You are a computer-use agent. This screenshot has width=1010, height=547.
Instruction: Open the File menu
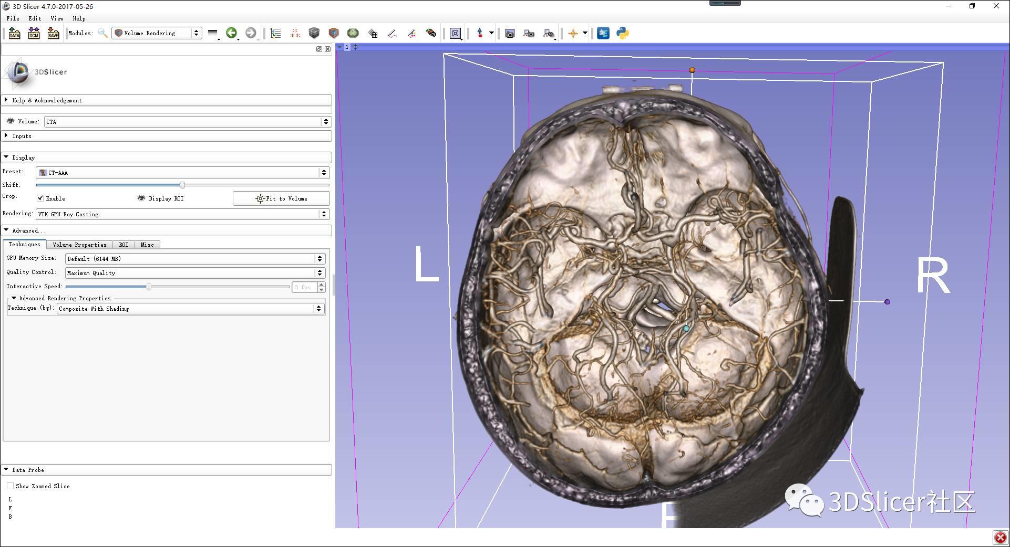(x=13, y=18)
